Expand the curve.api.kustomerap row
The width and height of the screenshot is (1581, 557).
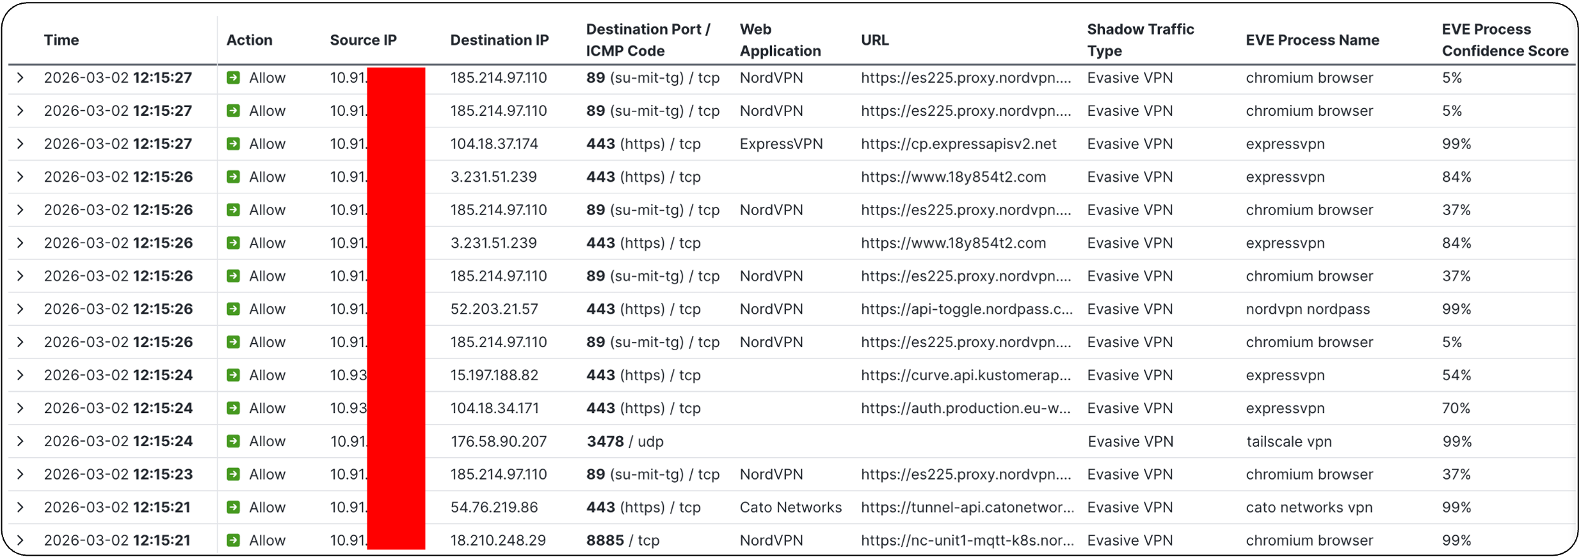[20, 375]
